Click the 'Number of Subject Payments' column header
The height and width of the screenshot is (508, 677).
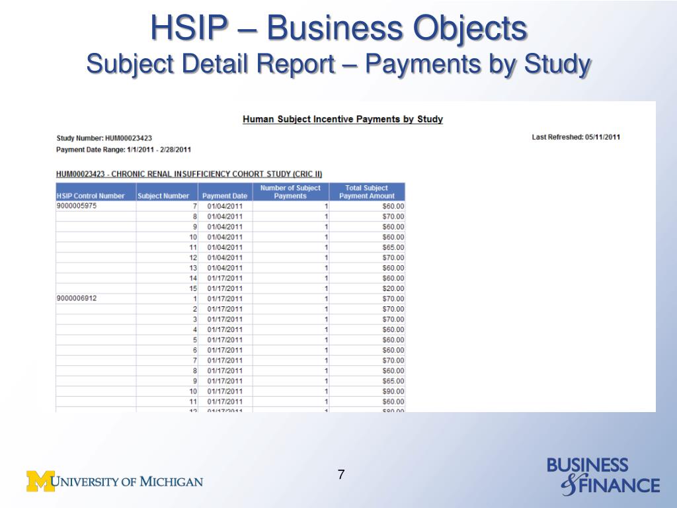pos(291,192)
